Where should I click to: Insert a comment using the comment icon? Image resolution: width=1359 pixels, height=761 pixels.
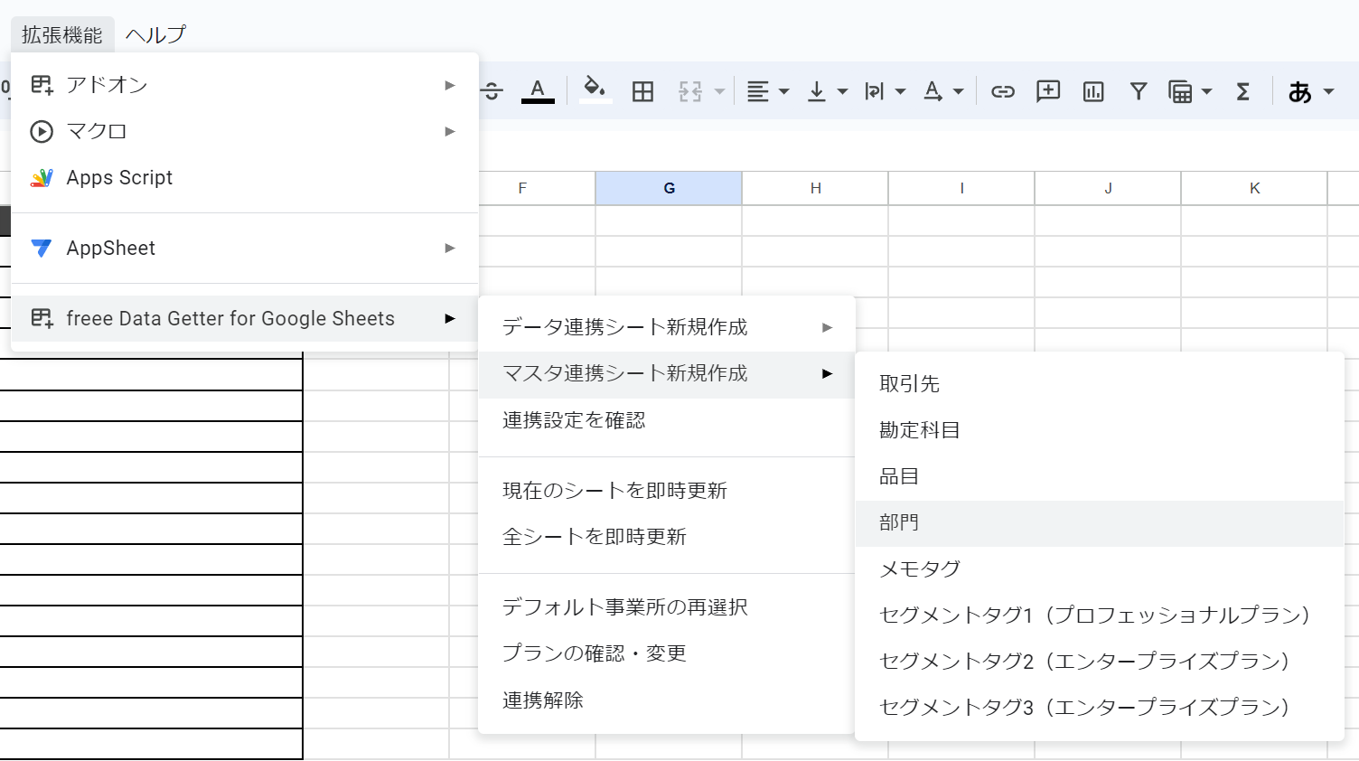pyautogui.click(x=1047, y=90)
